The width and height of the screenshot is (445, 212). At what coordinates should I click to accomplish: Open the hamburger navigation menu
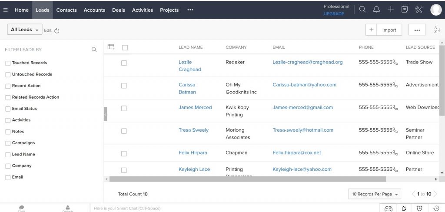[5, 10]
